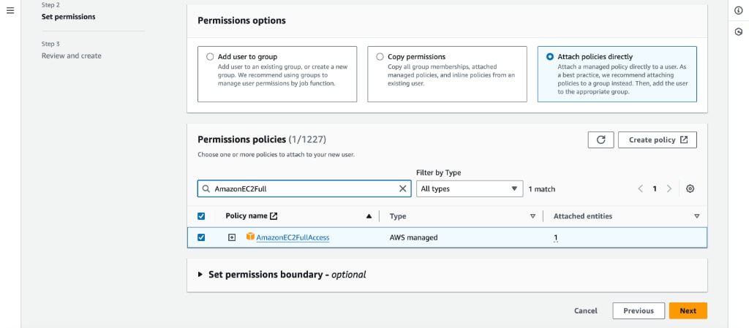This screenshot has height=328, width=749.
Task: Expand Set permissions boundary section
Action: pyautogui.click(x=282, y=275)
